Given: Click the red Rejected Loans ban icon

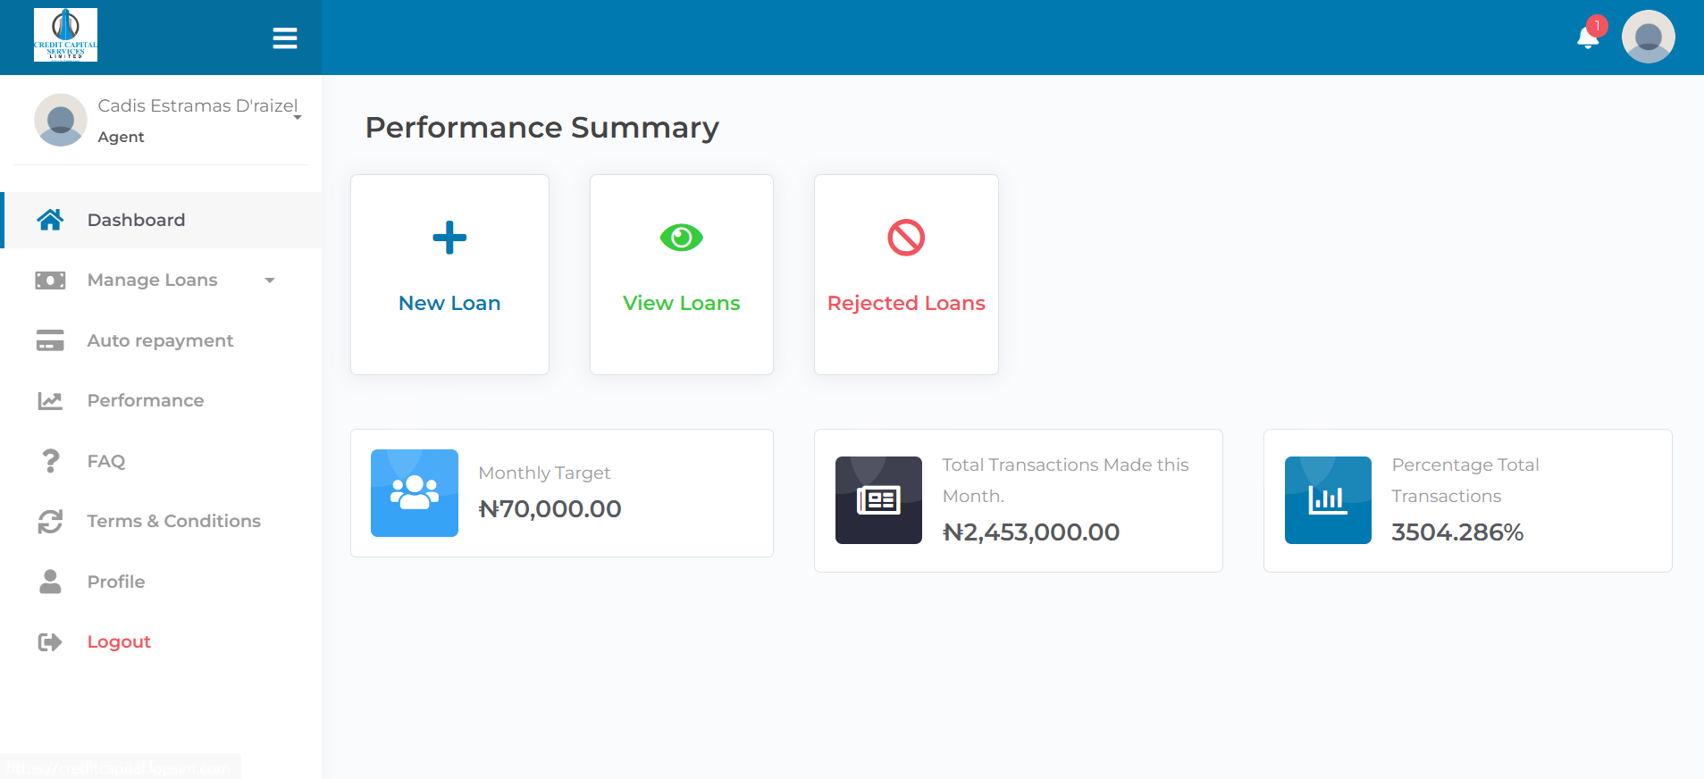Looking at the screenshot, I should (x=906, y=238).
